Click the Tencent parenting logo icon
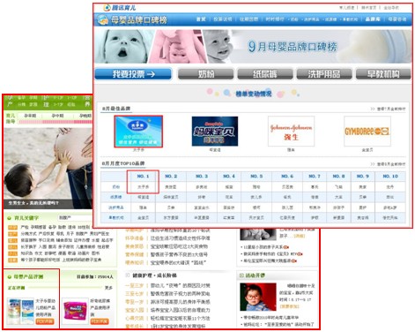The width and height of the screenshot is (415, 332). click(107, 8)
